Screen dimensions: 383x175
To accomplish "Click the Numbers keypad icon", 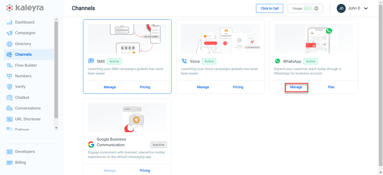I will tap(10, 76).
